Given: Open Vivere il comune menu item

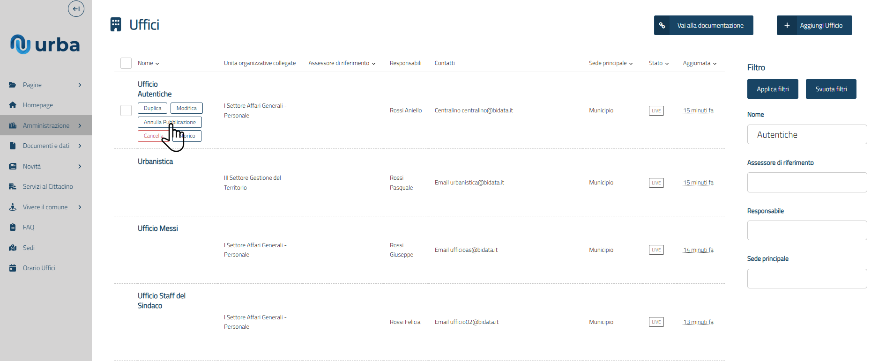Looking at the screenshot, I should tap(45, 207).
